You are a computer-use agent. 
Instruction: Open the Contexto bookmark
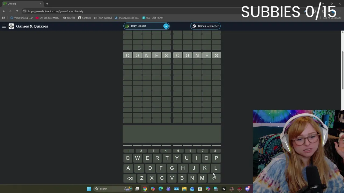(x=84, y=18)
